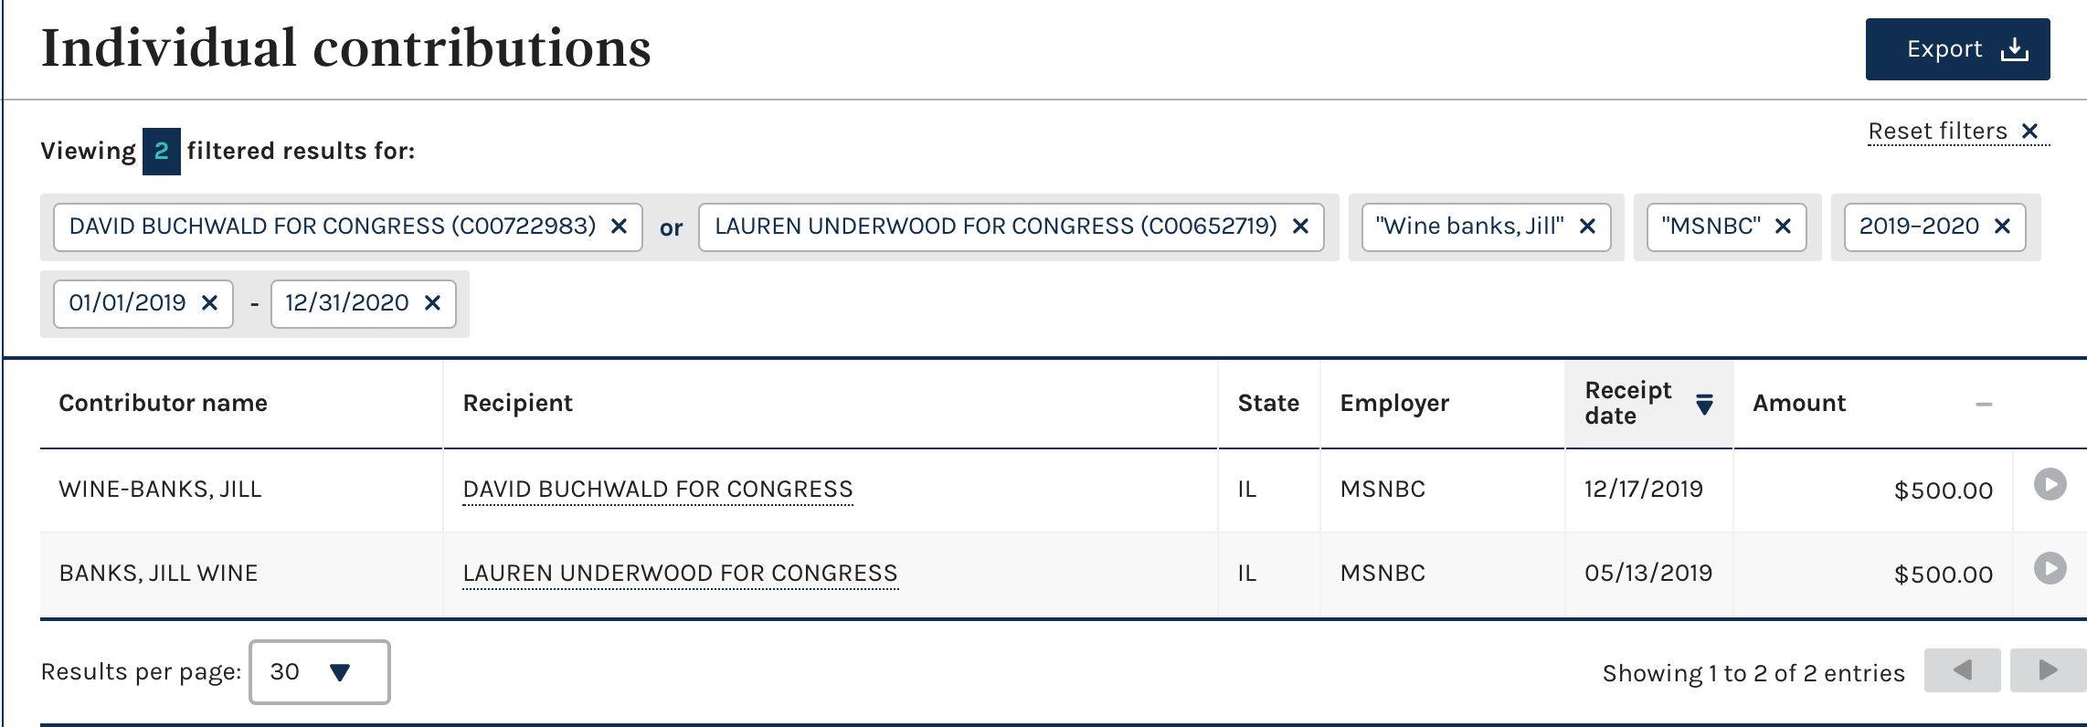The image size is (2087, 727).
Task: Expand details for the WINE-BANKS, JILL row
Action: point(2050,484)
